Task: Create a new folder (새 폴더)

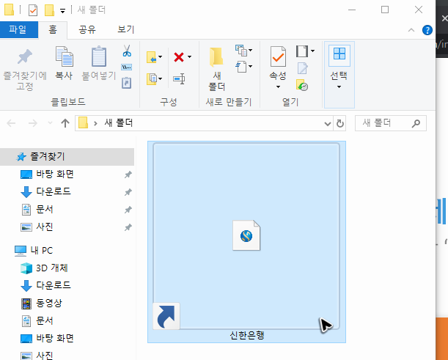Action: (216, 69)
